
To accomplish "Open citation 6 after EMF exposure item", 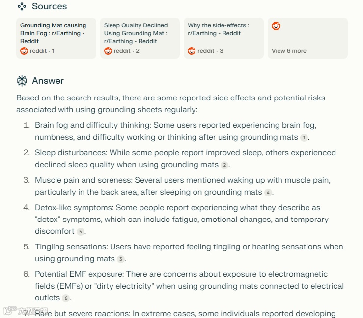I will pos(66,298).
